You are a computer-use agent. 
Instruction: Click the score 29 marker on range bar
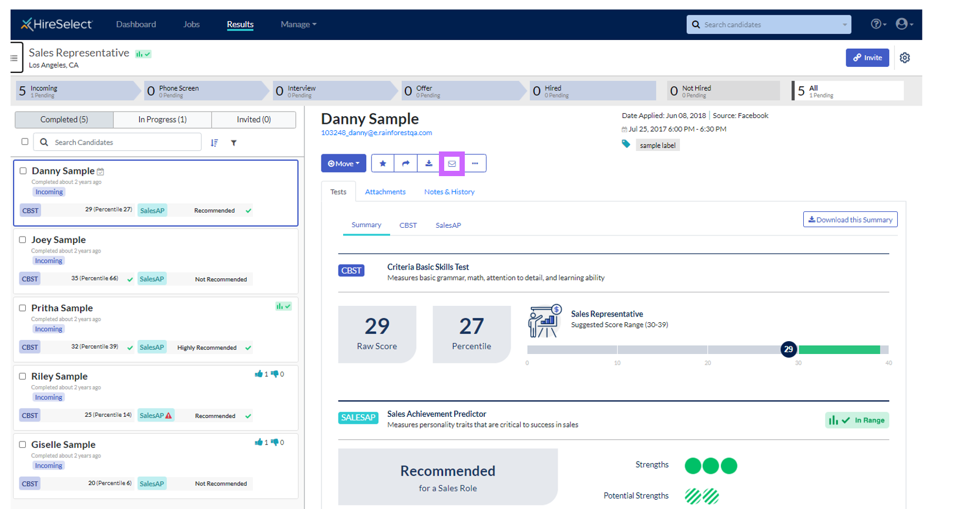(x=789, y=349)
